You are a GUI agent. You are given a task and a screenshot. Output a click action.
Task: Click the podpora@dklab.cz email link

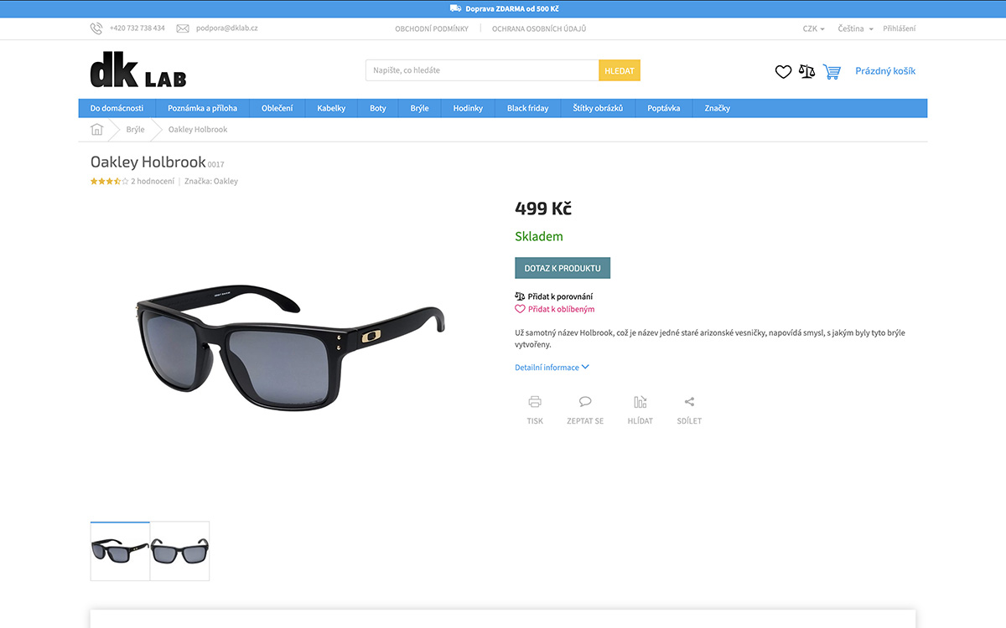(x=227, y=28)
